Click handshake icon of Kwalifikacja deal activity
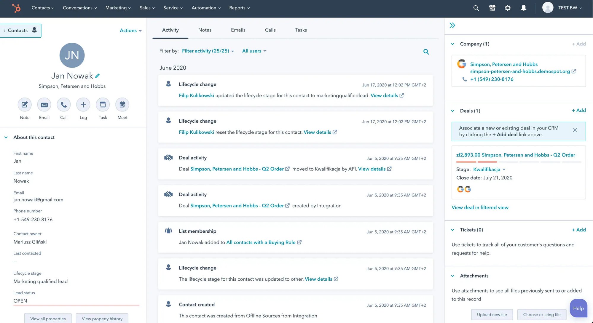 [168, 158]
